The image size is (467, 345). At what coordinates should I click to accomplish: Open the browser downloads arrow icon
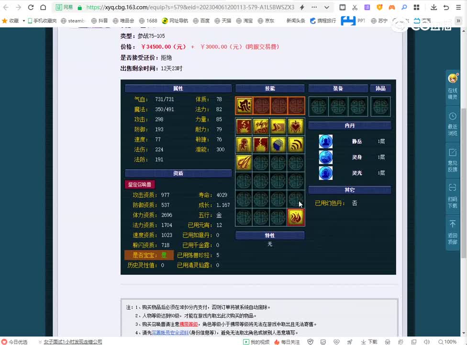[434, 7]
